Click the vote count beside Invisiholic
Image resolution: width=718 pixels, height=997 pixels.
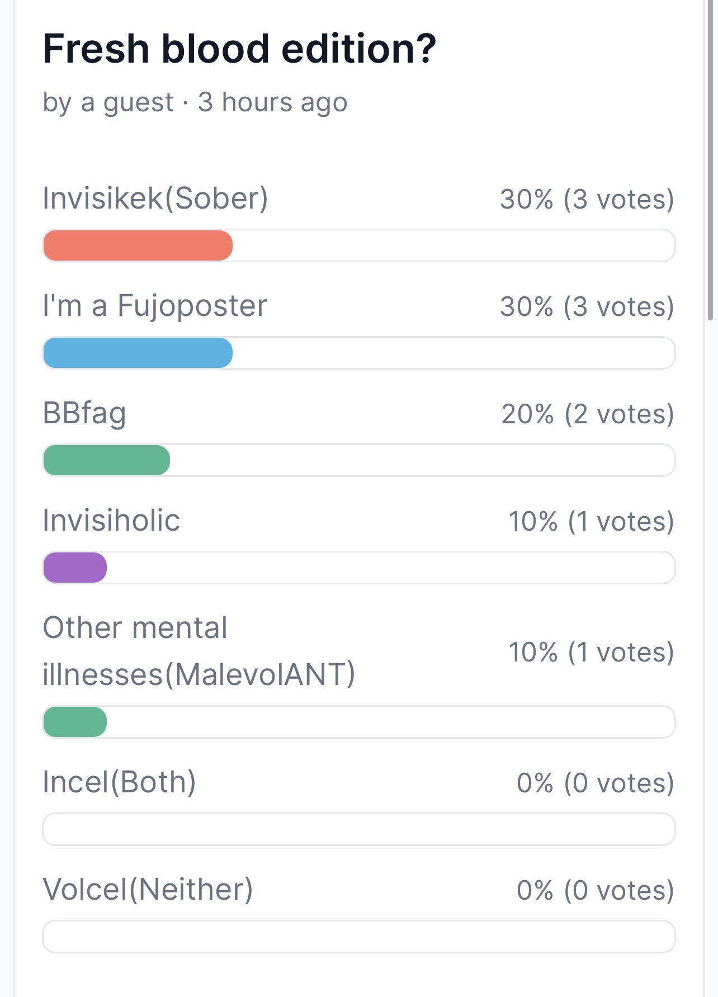[x=591, y=522]
